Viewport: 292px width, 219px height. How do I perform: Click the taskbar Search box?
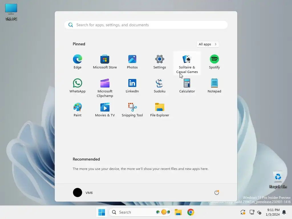point(140,212)
